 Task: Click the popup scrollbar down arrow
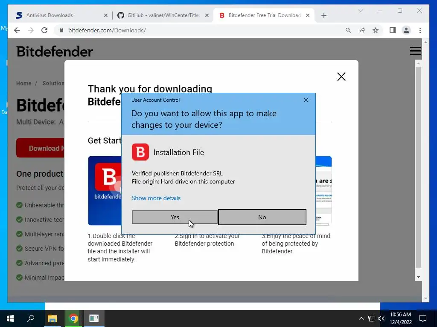(418, 277)
